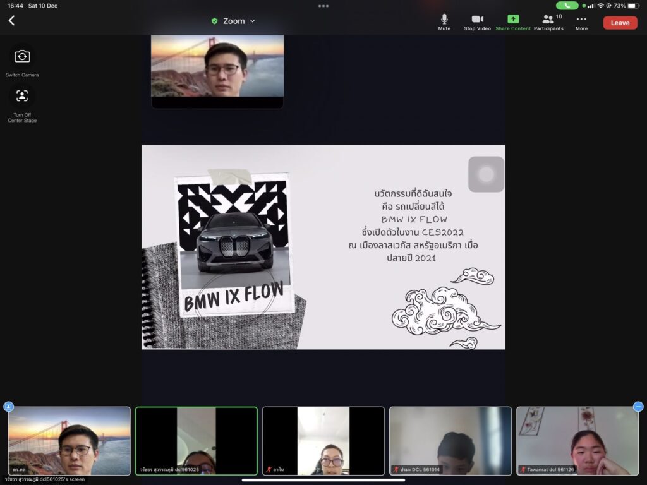
Task: Tap the AssistiveTouch floating button
Action: click(486, 174)
